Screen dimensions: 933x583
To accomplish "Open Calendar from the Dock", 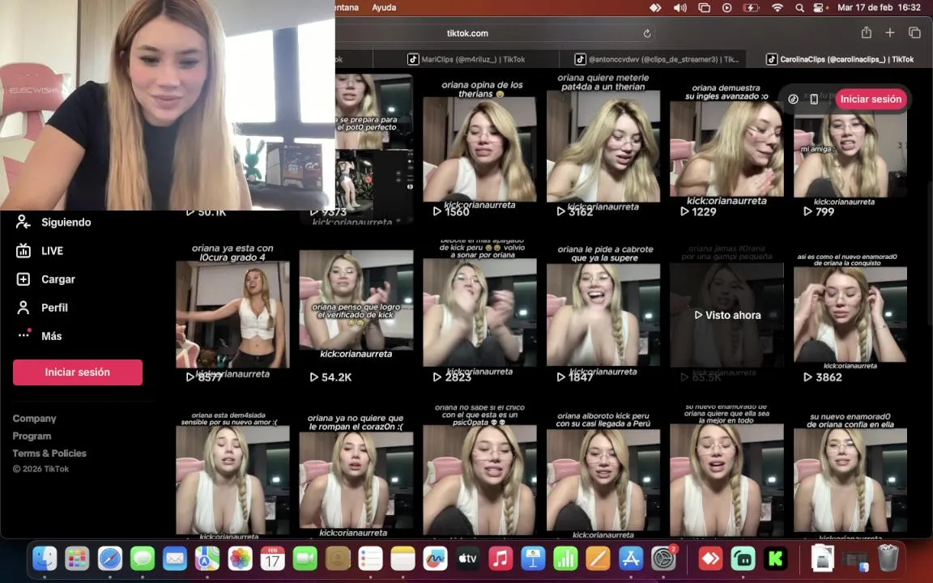I will point(272,560).
